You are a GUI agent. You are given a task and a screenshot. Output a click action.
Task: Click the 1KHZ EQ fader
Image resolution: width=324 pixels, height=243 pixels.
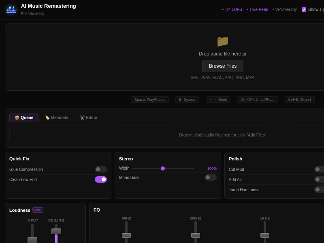click(265, 235)
